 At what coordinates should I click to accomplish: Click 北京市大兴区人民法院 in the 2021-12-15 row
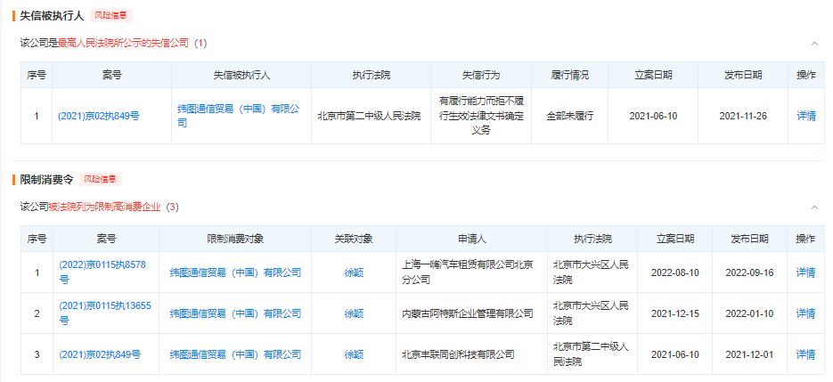click(x=591, y=313)
